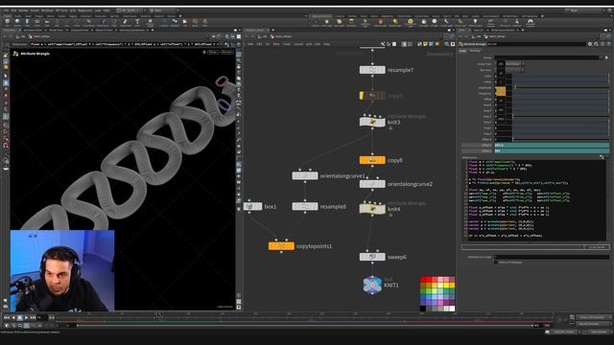Viewport: 614px width, 345px height.
Task: Switch to the Render View tab
Action: pos(56,30)
